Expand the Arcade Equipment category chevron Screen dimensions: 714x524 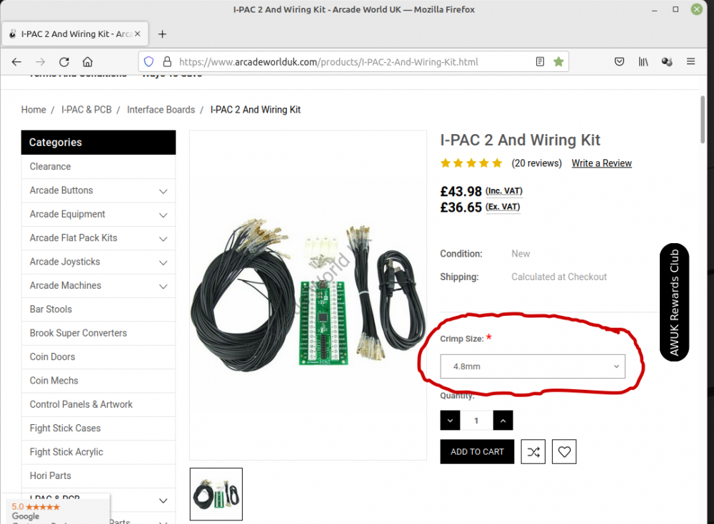tap(163, 215)
